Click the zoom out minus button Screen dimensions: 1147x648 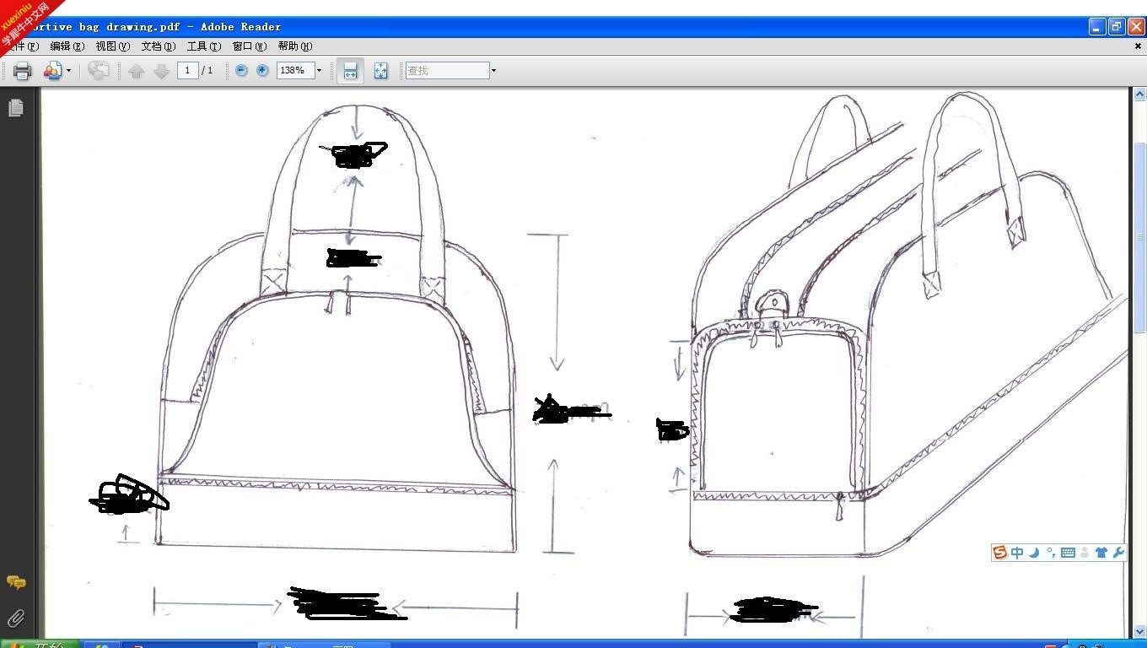tap(241, 71)
